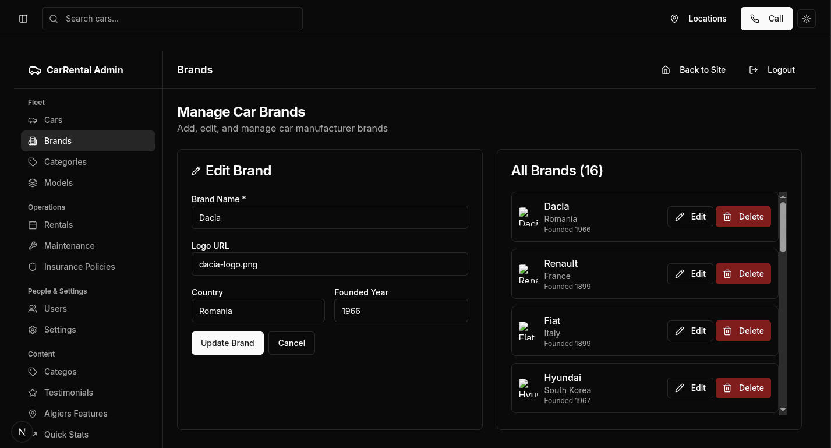Go to Users in People & Settings
831x448 pixels.
click(x=88, y=309)
